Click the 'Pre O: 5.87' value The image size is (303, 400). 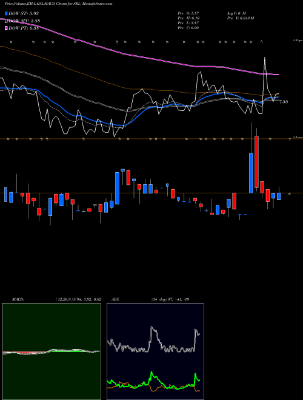click(x=188, y=13)
